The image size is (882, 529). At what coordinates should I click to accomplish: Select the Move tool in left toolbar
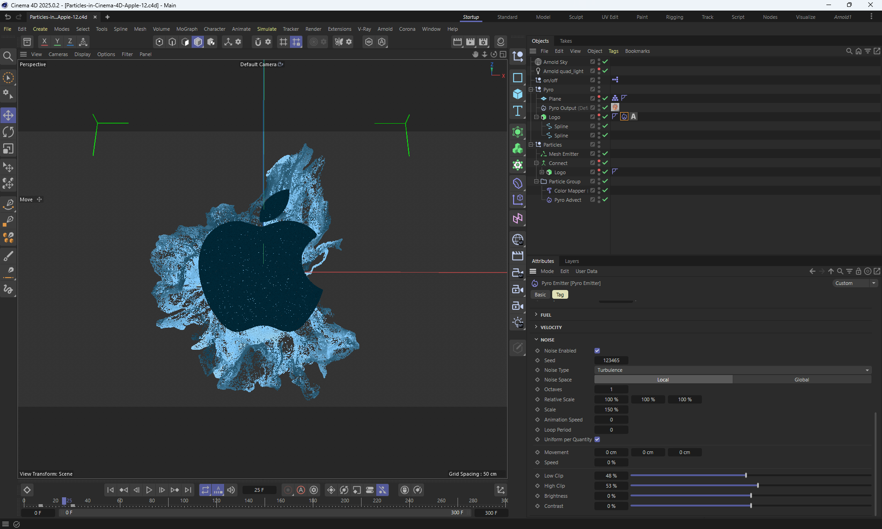click(8, 115)
